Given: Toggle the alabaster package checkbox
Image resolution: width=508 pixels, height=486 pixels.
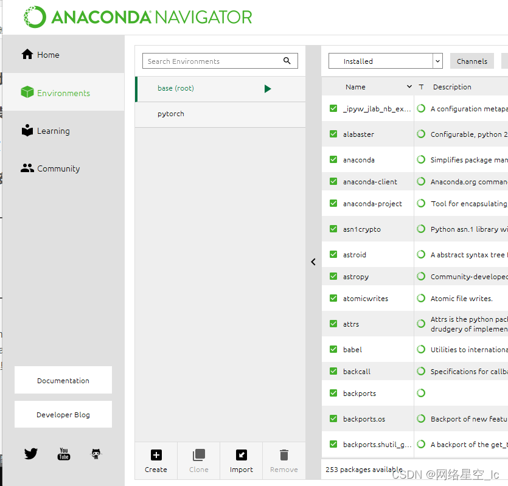Looking at the screenshot, I should pos(333,134).
